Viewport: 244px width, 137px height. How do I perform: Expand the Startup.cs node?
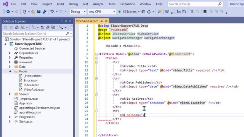(10, 121)
